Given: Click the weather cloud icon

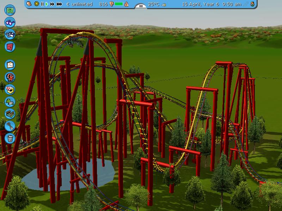Looking at the screenshot, I should [164, 5].
